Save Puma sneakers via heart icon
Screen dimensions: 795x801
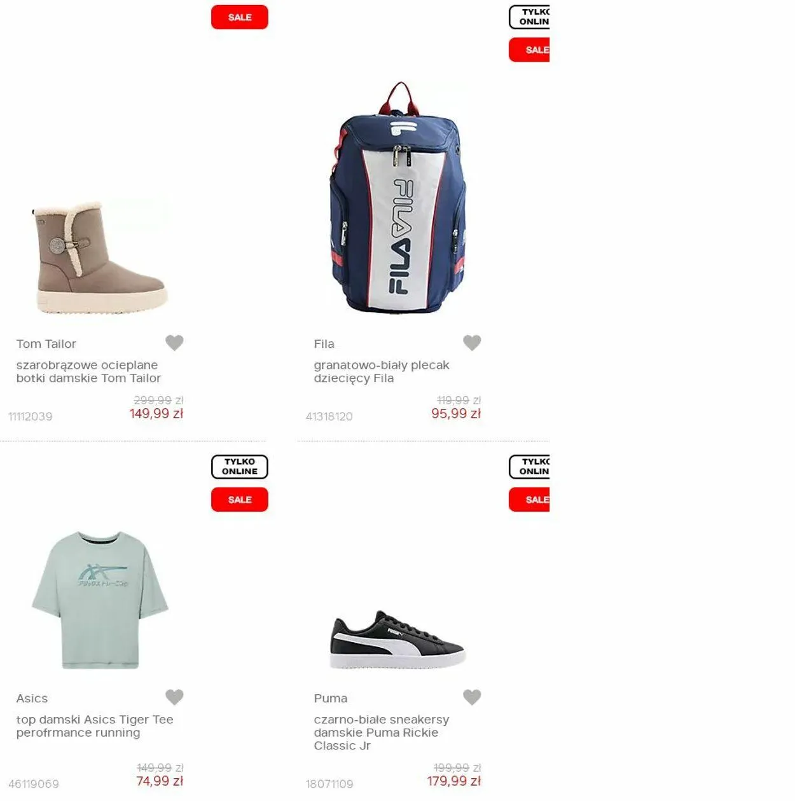tap(472, 697)
